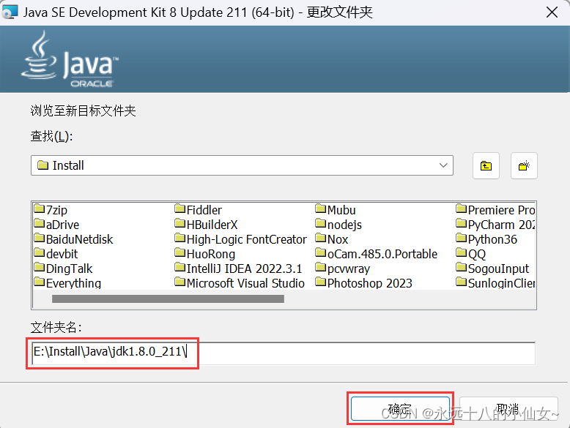Image resolution: width=570 pixels, height=428 pixels.
Task: Select the BaiduNetdisk folder
Action: coord(74,239)
